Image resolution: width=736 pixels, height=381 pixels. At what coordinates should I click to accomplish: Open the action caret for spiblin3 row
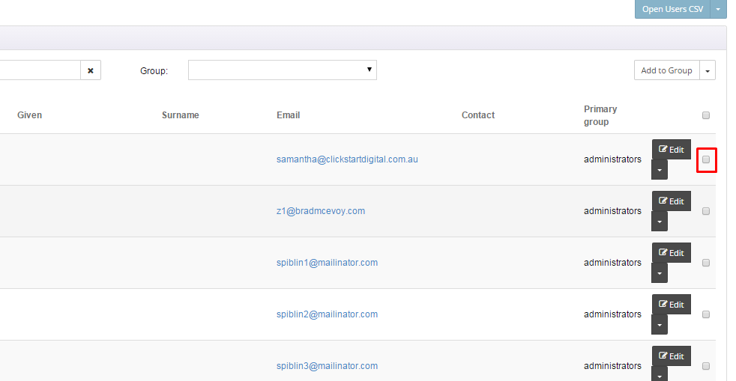pos(660,374)
